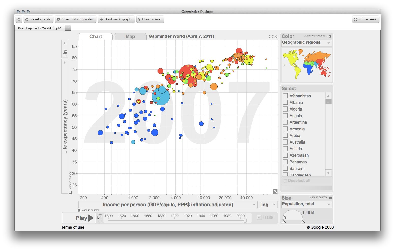
Task: Click the X-axis data source grid icon
Action: [x=80, y=210]
